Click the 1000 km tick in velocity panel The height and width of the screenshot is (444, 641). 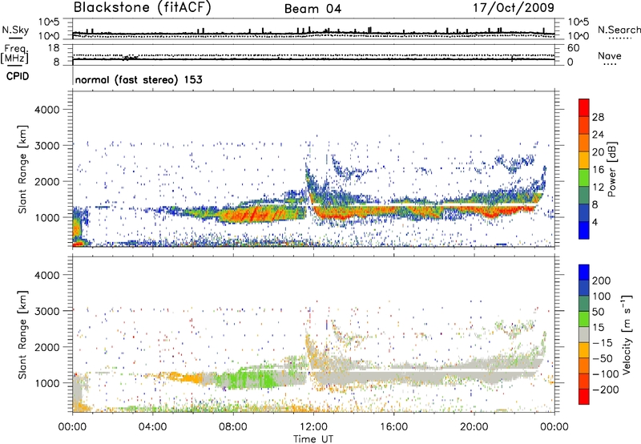[46, 383]
